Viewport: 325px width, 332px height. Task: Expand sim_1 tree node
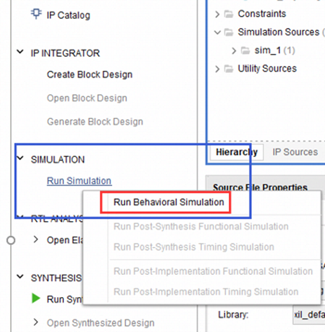234,51
